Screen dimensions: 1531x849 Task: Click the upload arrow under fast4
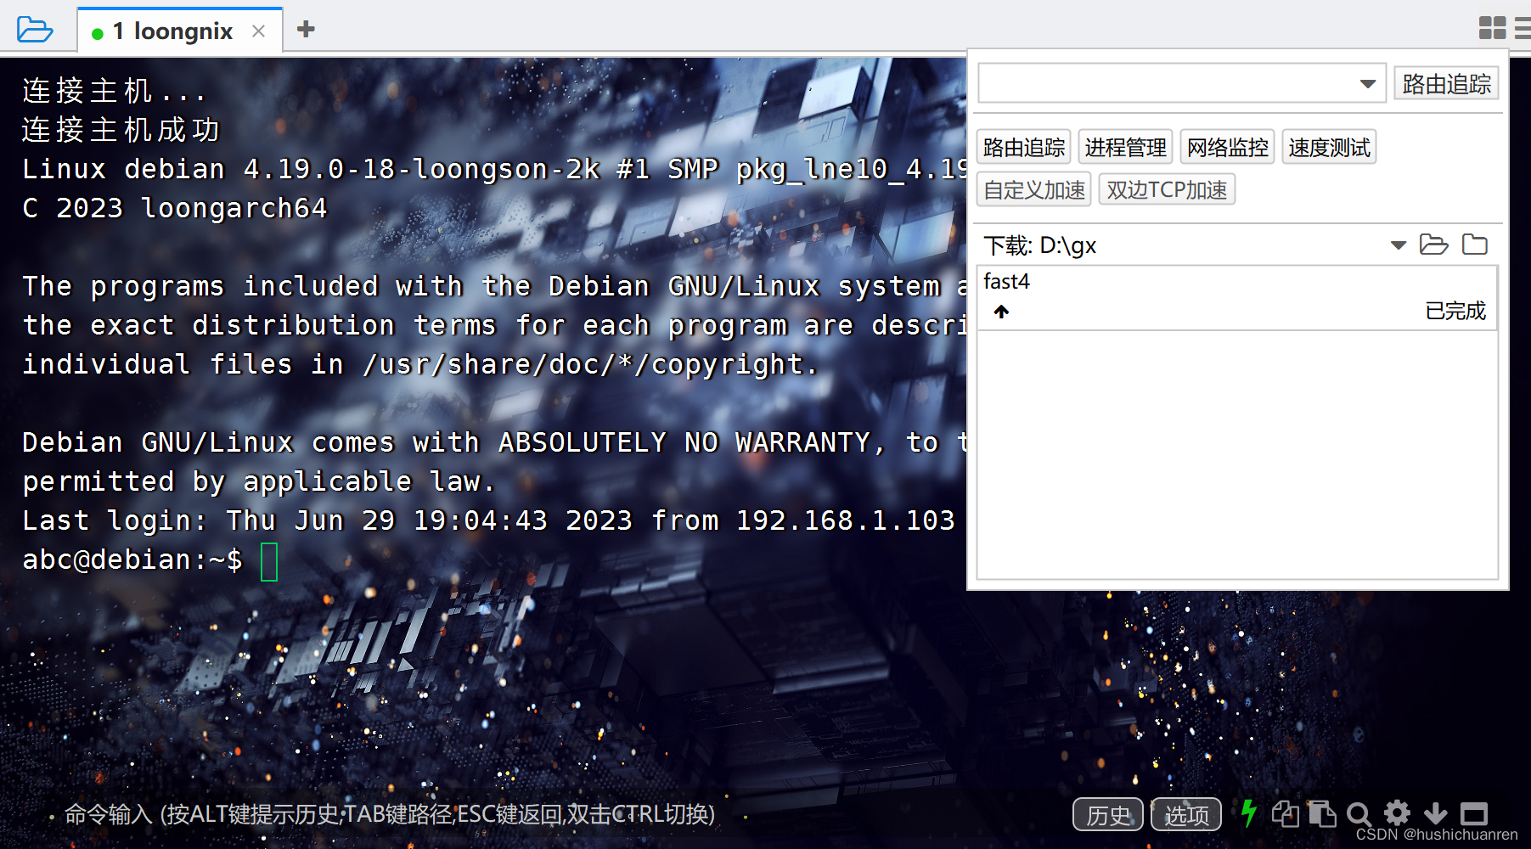[1001, 312]
